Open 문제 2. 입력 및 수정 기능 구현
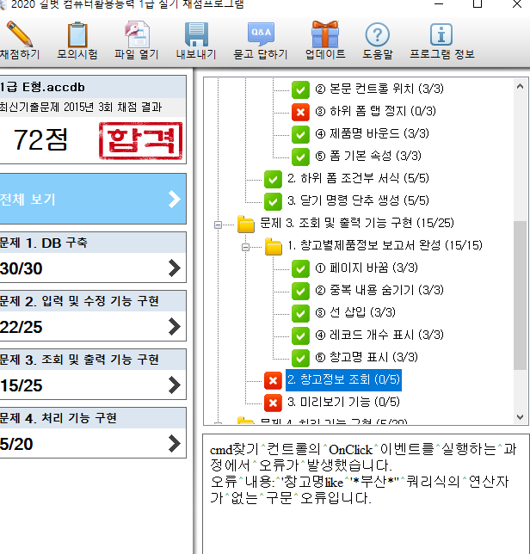 click(93, 316)
